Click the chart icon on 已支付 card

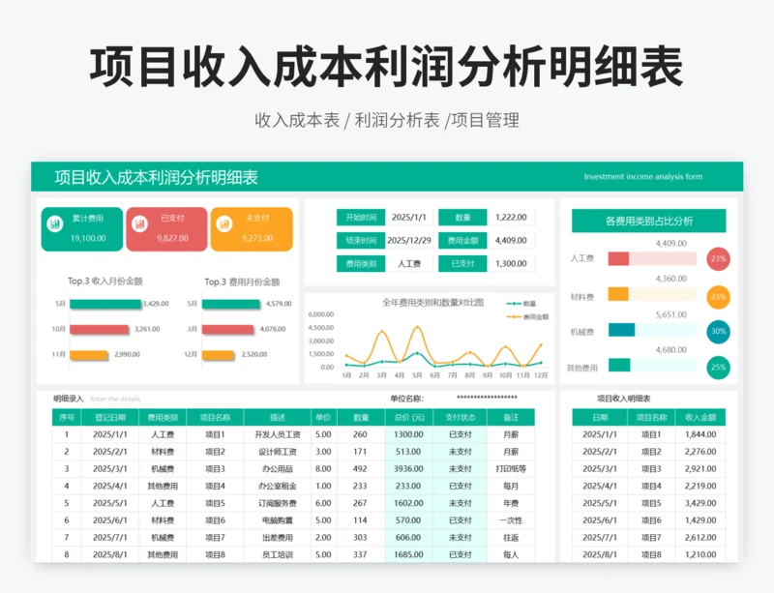139,223
